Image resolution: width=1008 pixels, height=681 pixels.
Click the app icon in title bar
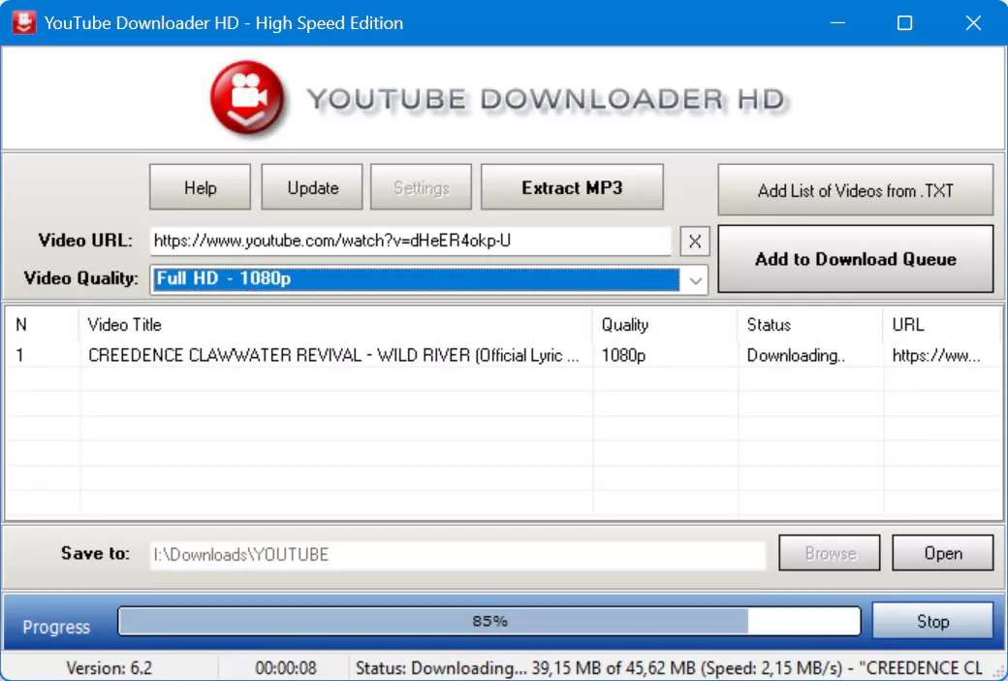[24, 23]
